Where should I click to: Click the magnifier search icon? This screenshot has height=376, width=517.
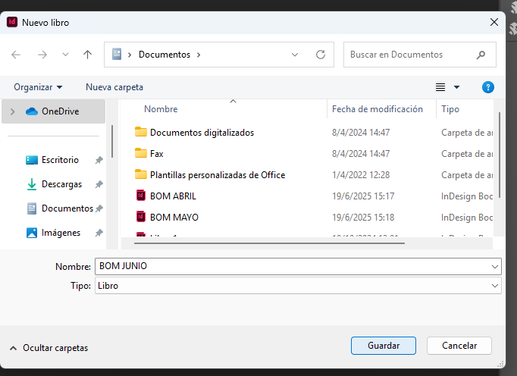point(481,55)
